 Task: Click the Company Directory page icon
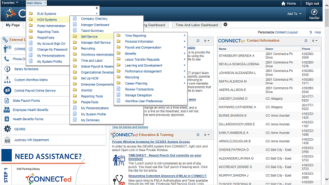75,18
